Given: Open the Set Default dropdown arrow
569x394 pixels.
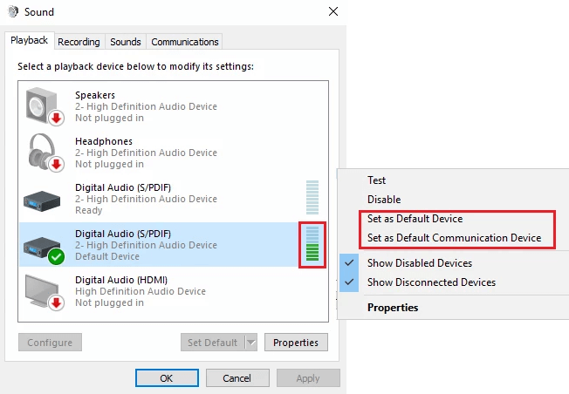Looking at the screenshot, I should click(x=250, y=343).
